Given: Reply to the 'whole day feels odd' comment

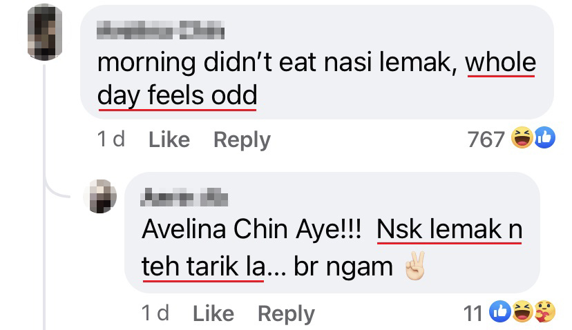Looking at the screenshot, I should click(242, 140).
